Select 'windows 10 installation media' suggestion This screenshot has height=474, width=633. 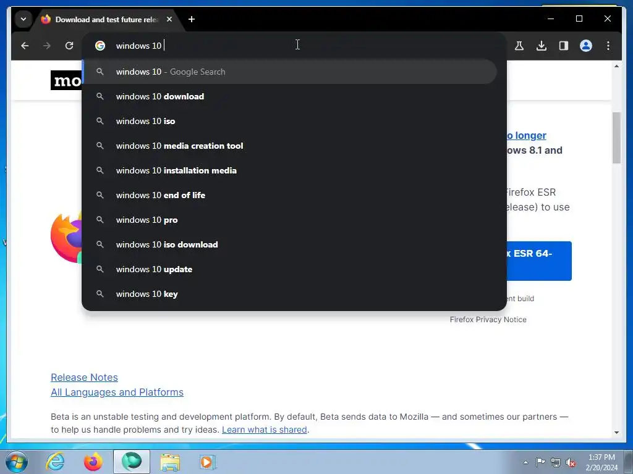click(289, 170)
